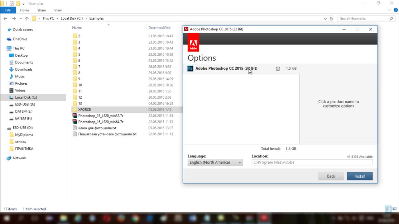Go up one folder level
Screen dimensions: 399x224
[x=27, y=19]
